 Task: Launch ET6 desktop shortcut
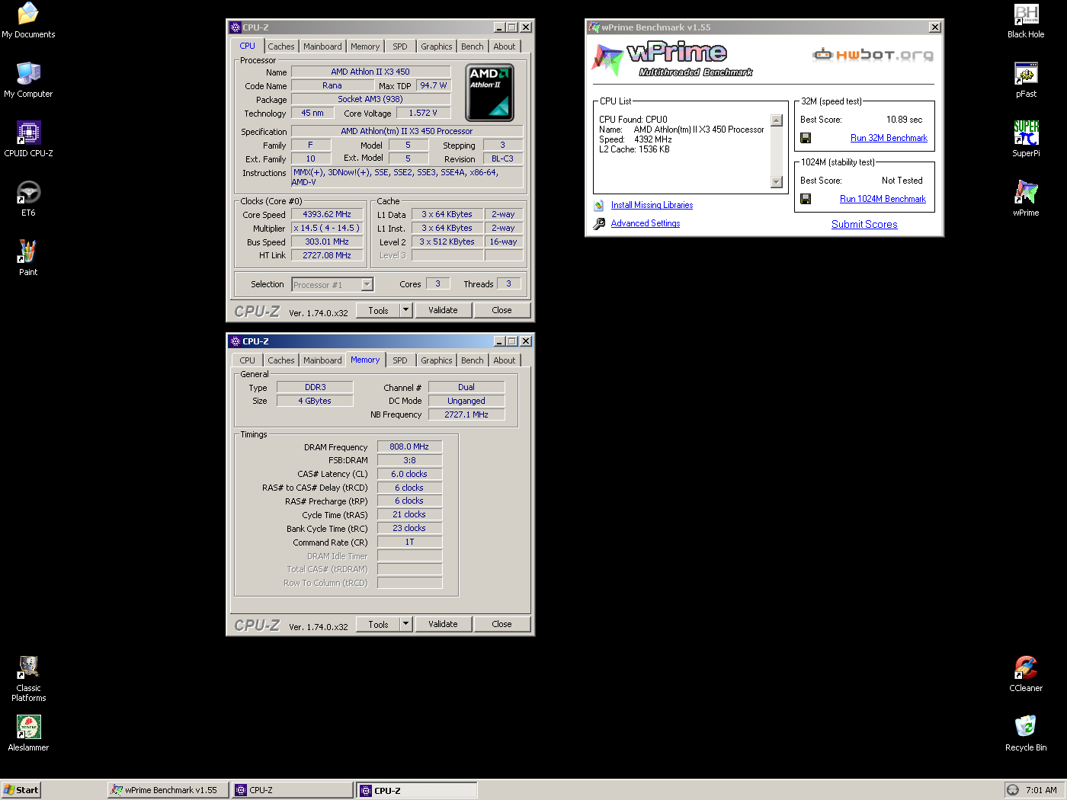click(28, 199)
